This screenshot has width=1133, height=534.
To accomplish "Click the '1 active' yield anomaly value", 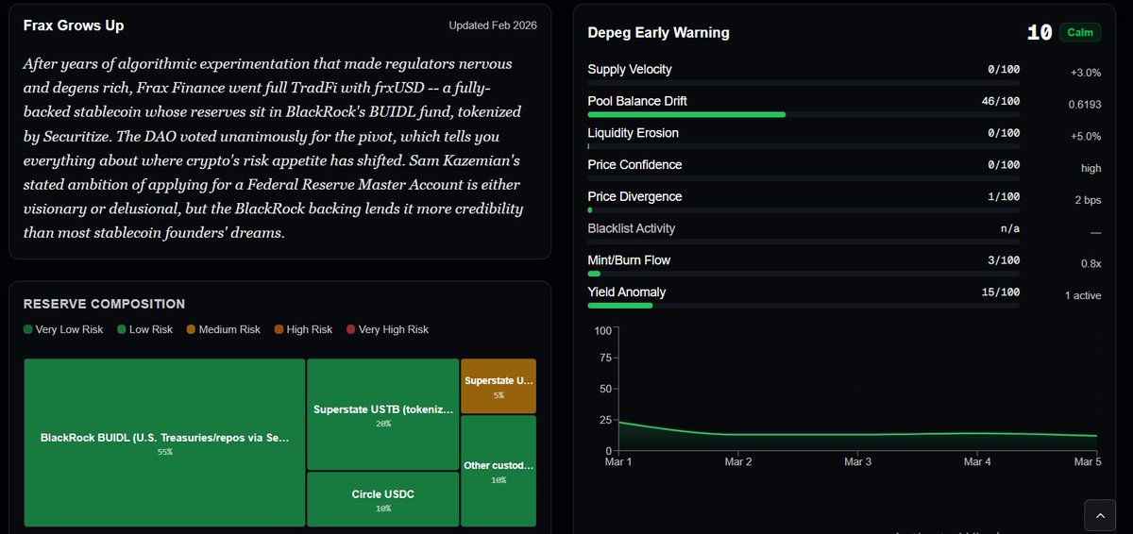I will click(x=1083, y=295).
